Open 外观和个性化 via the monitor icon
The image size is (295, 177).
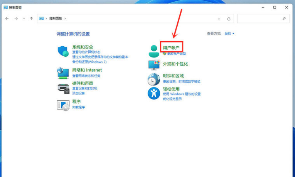click(153, 65)
